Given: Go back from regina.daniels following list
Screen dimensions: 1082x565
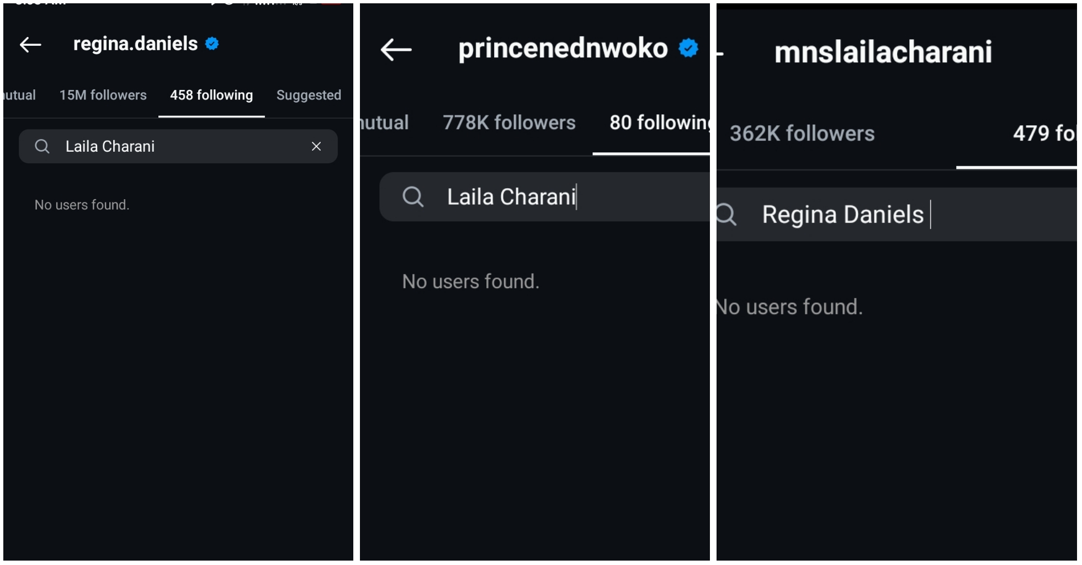Looking at the screenshot, I should 30,45.
